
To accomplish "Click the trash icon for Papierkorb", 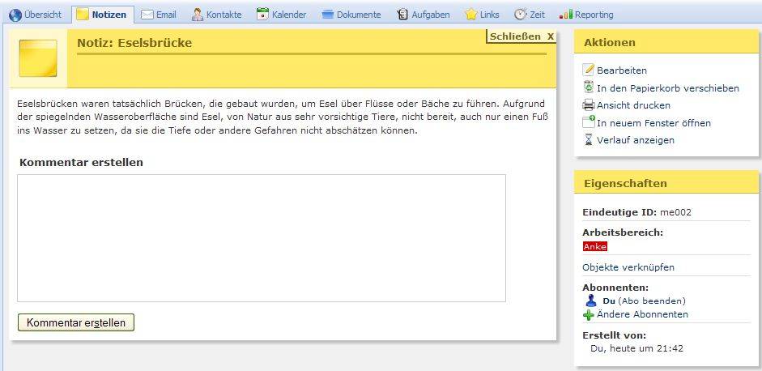I will pyautogui.click(x=589, y=87).
